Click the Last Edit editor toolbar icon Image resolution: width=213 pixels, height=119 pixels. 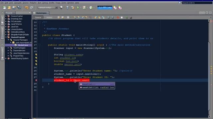pos(59,18)
